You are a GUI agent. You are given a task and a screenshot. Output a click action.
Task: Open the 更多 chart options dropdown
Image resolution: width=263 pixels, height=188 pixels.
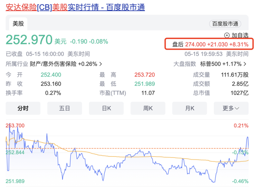point(231,108)
